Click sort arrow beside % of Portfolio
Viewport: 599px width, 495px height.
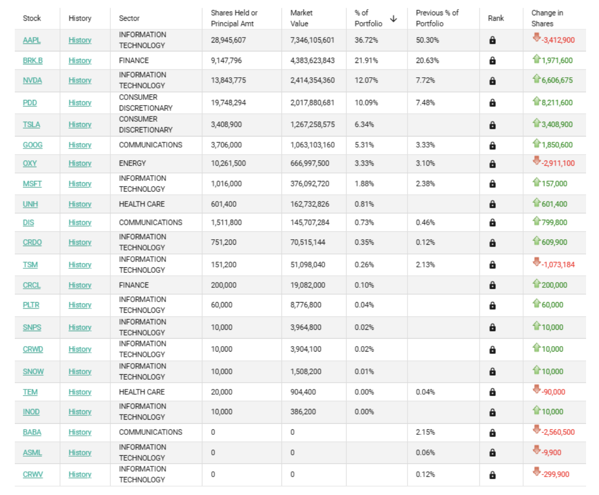coord(393,19)
